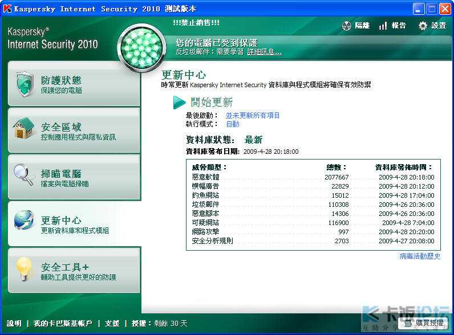Switch to 掃瞄電腦 section
This screenshot has width=454, height=335.
[x=74, y=177]
